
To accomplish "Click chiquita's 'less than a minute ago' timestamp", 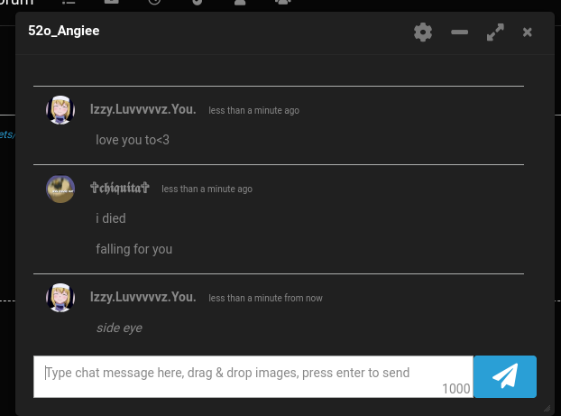I will 207,189.
